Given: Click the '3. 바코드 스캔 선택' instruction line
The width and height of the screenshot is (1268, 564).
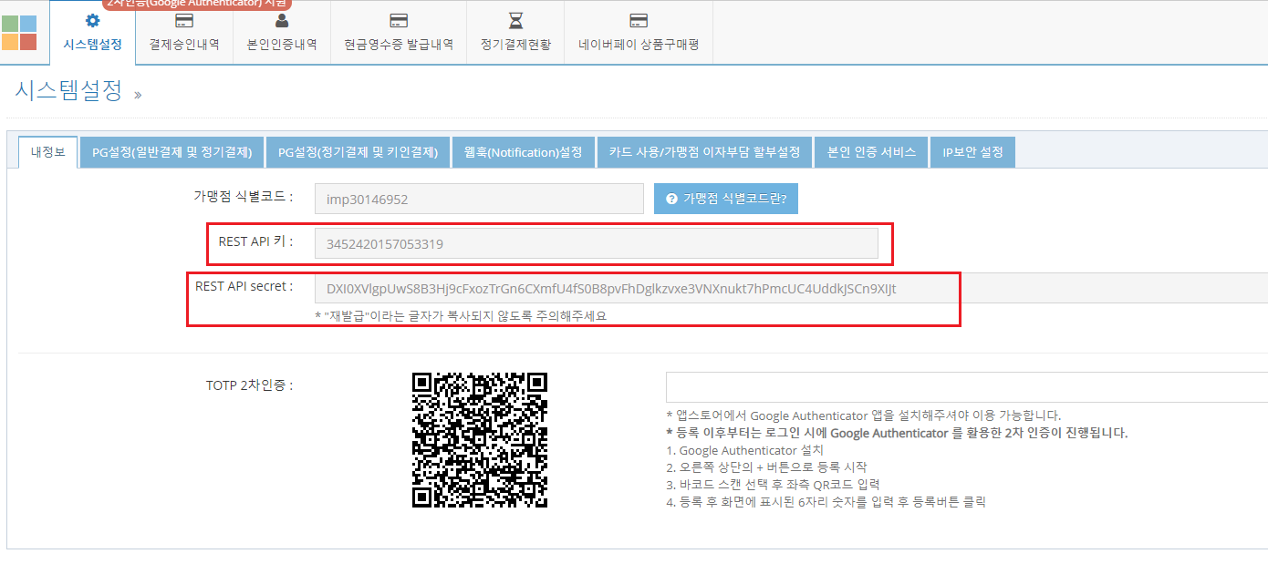Looking at the screenshot, I should click(x=773, y=484).
